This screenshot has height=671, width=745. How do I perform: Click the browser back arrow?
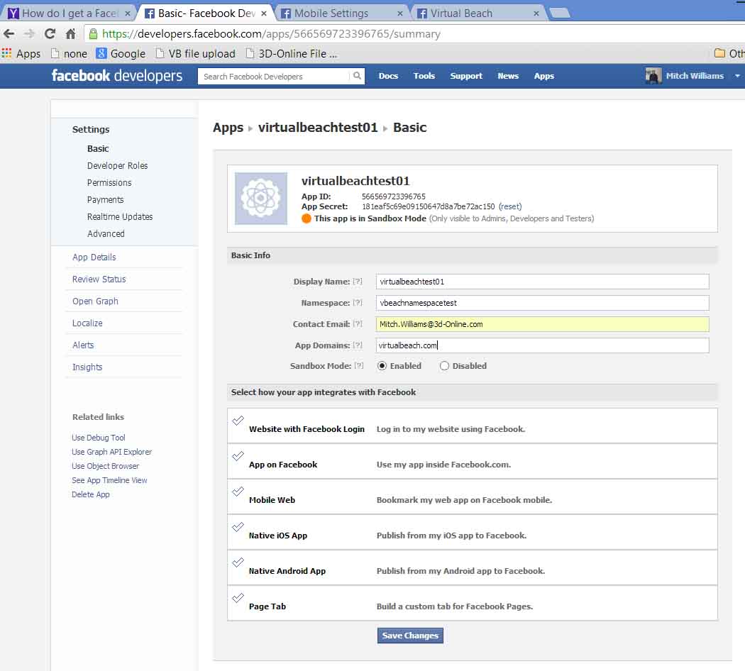tap(9, 34)
